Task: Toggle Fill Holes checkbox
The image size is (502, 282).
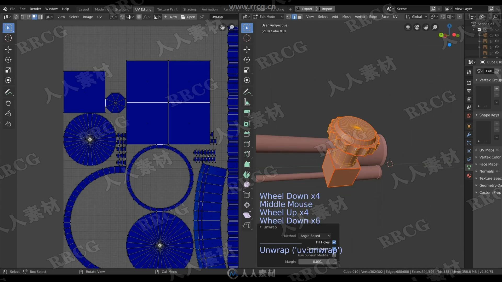Action: click(334, 242)
